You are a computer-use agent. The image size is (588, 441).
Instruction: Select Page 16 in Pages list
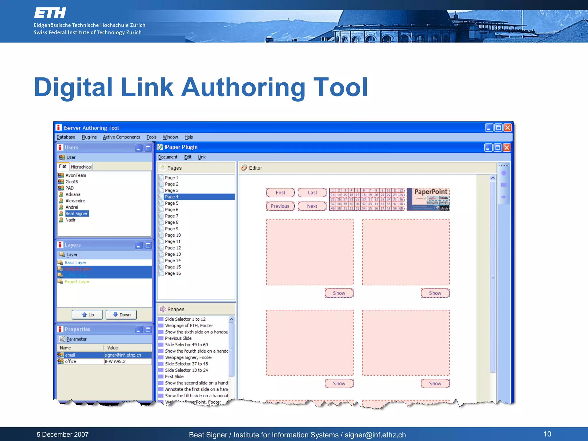pos(173,273)
